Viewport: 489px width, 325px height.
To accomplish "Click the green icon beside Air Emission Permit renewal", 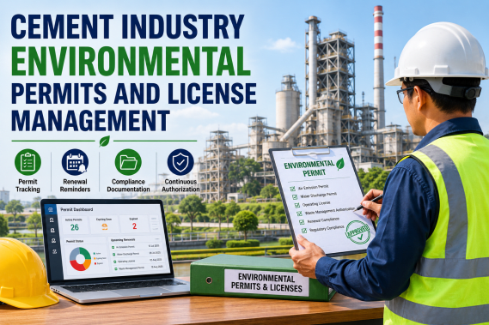I will tap(113, 247).
